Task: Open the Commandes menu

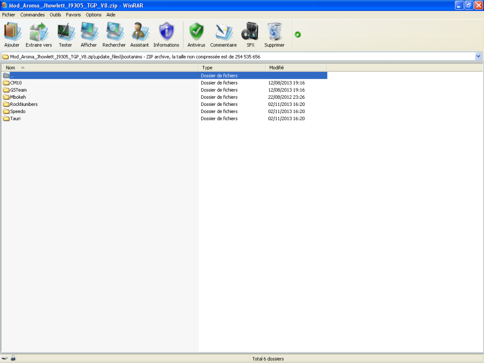Action: [33, 15]
